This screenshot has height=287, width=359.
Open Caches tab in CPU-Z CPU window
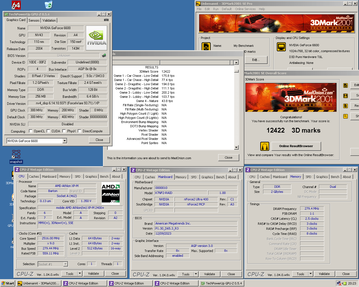coord(34,177)
